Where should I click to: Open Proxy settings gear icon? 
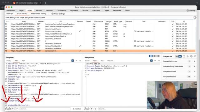pyautogui.click(x=52, y=14)
